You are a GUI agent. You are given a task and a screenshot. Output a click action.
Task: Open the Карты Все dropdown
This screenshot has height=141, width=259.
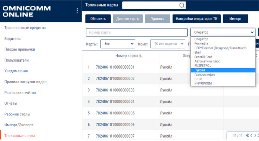point(118,44)
